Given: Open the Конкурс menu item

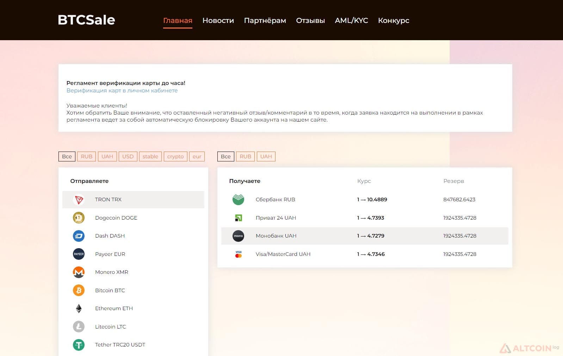Looking at the screenshot, I should click(x=394, y=20).
